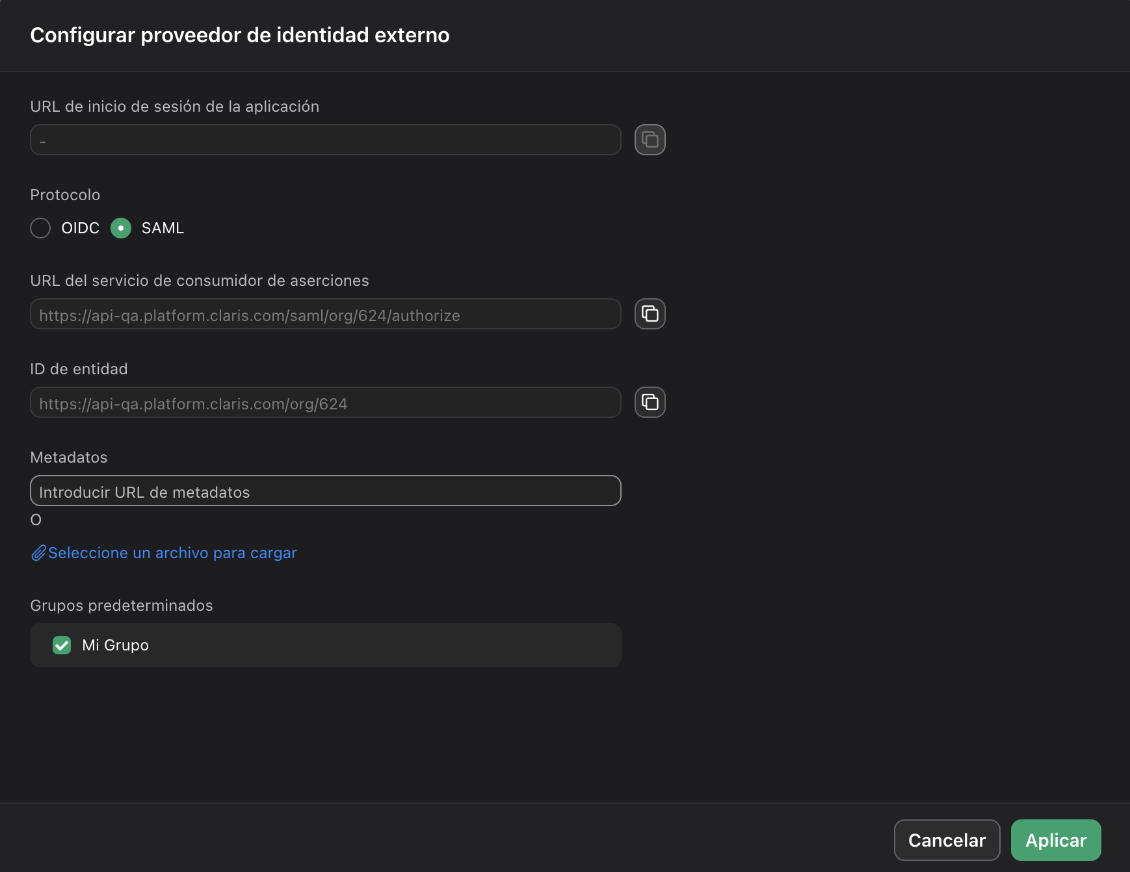The image size is (1130, 872).
Task: Click the OIDC label text
Action: coord(80,228)
